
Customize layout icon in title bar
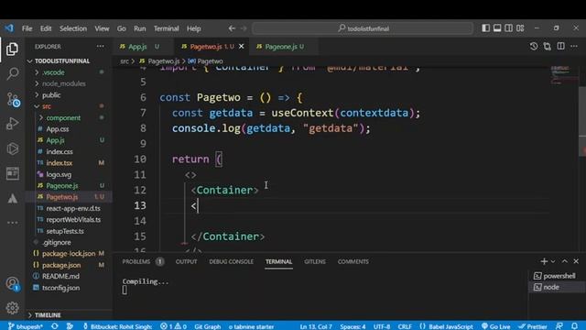coord(520,28)
